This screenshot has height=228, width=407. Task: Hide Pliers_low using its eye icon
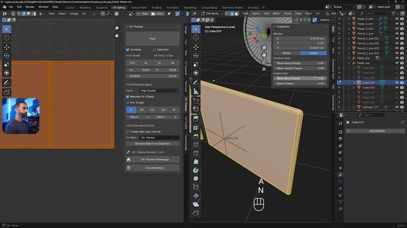coord(397,58)
